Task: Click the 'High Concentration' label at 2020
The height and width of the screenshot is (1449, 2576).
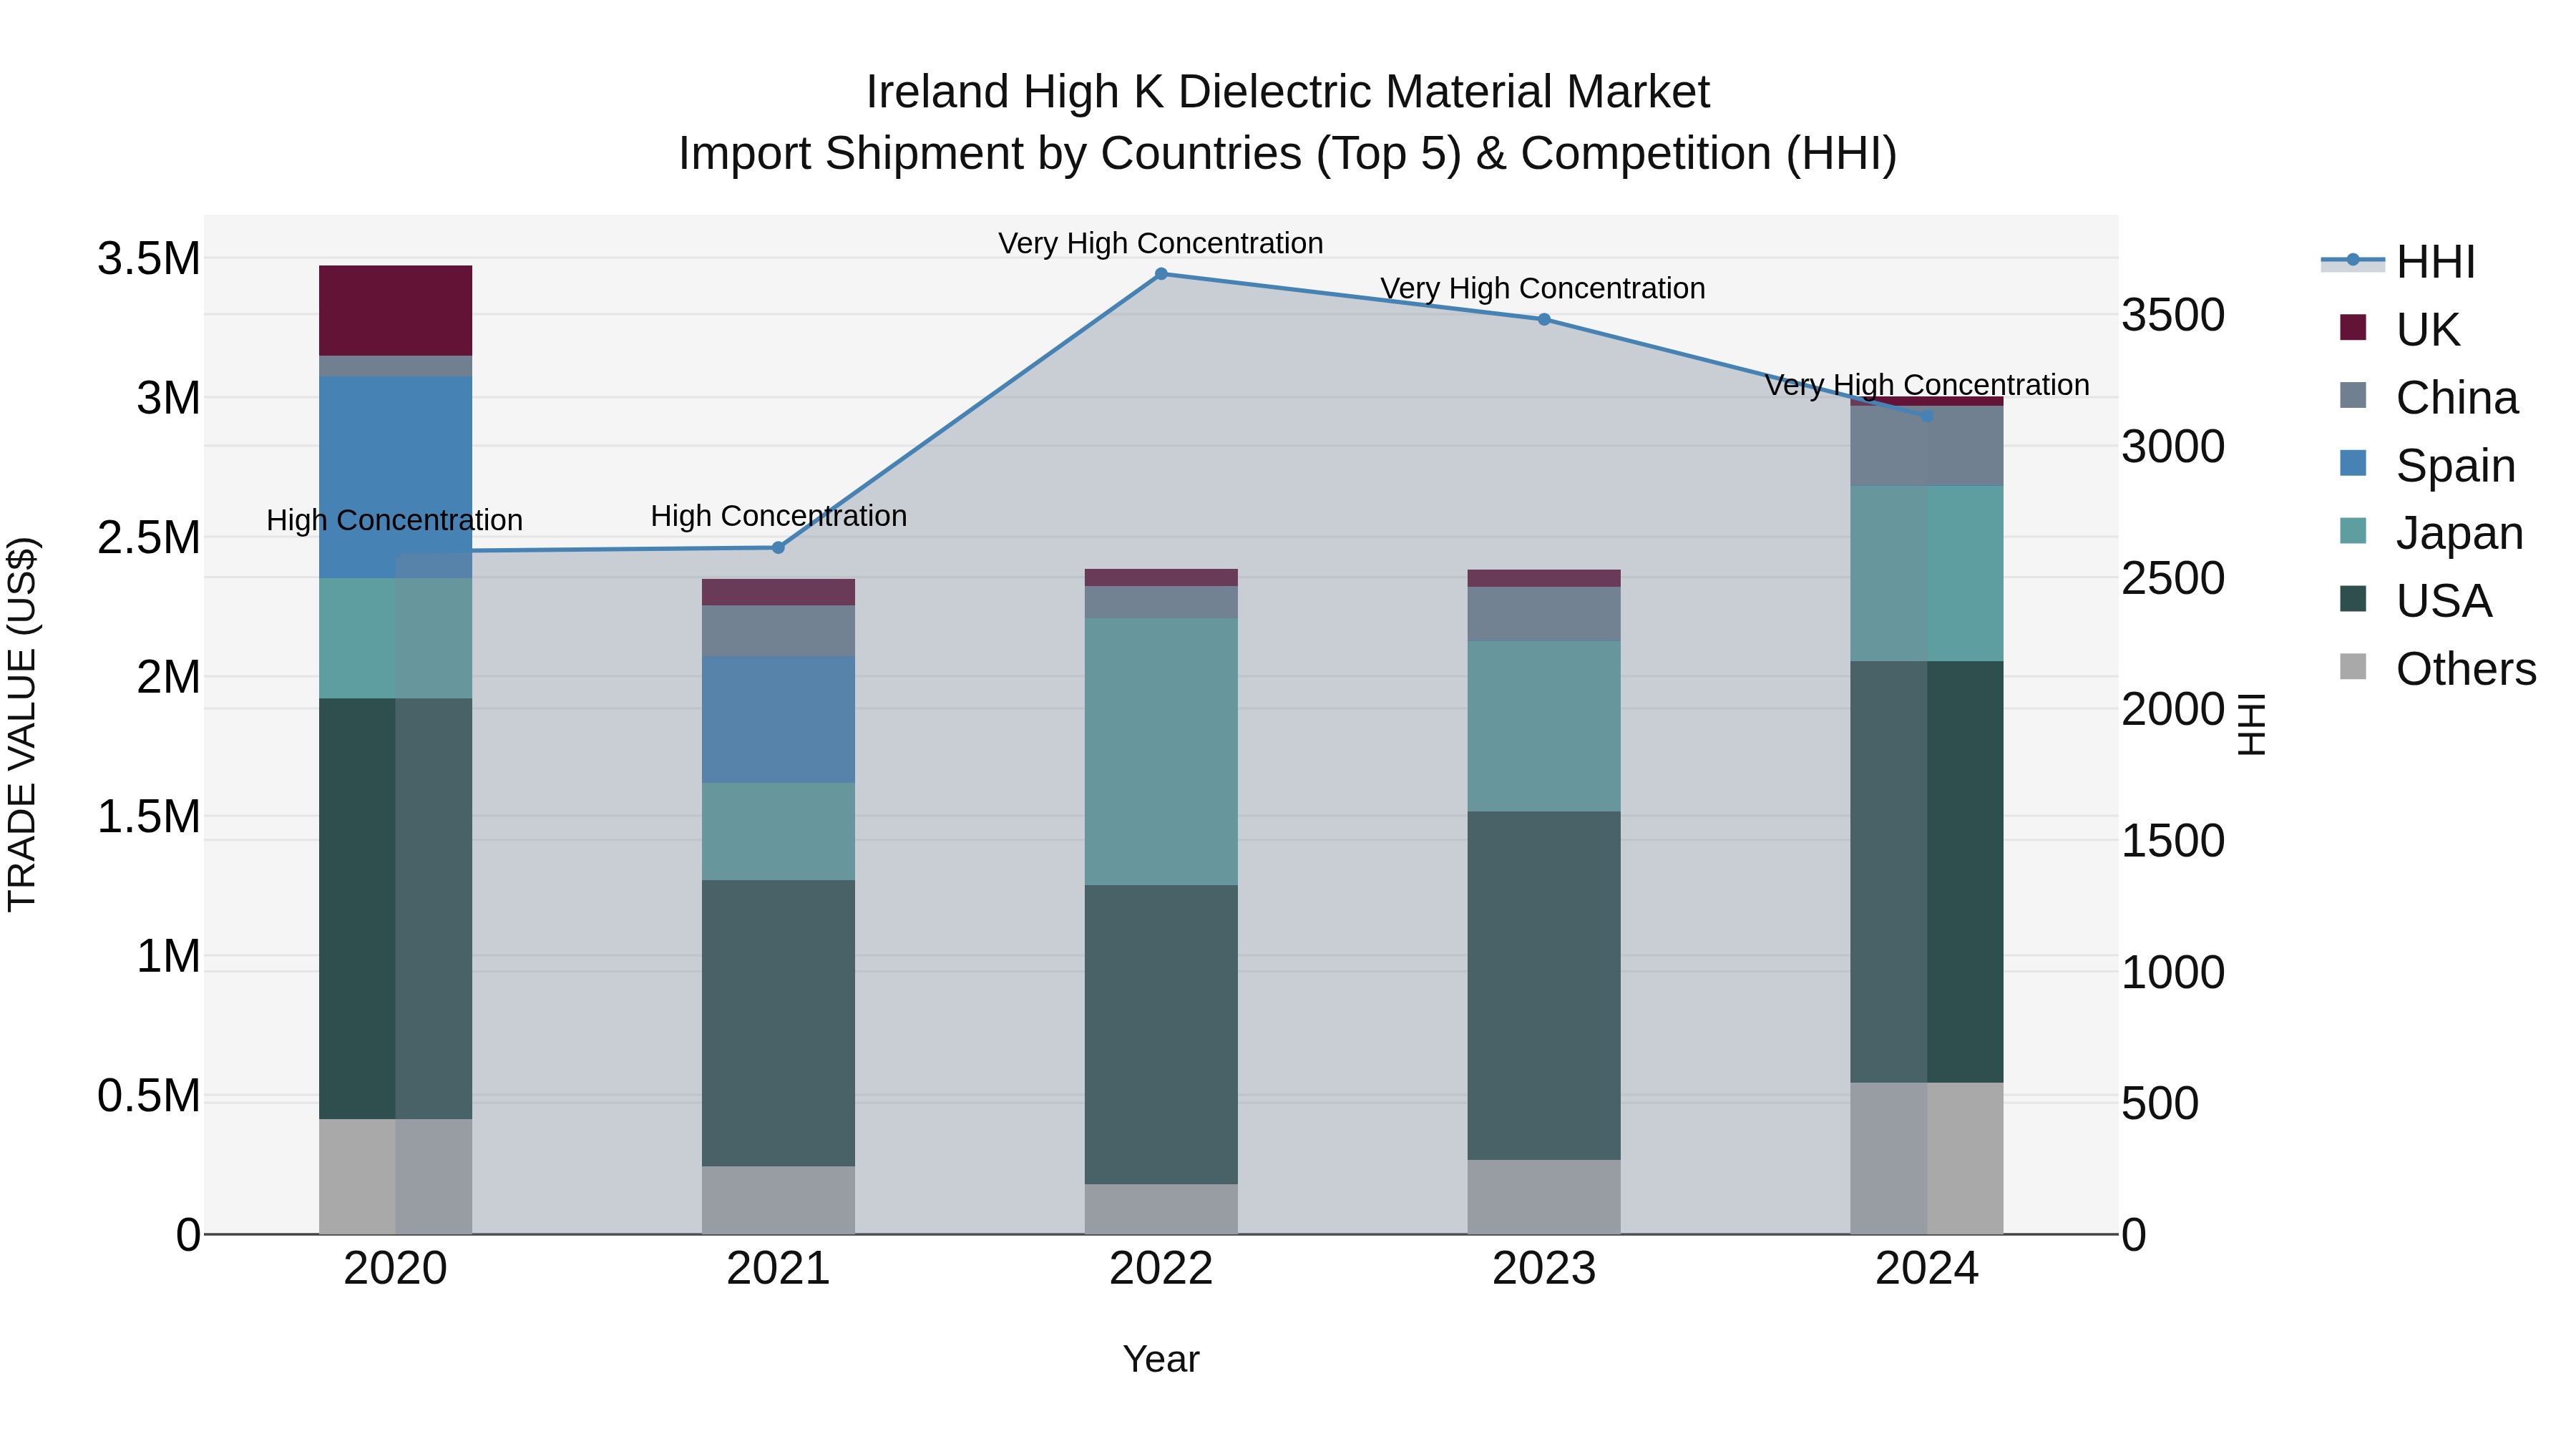Action: point(394,520)
